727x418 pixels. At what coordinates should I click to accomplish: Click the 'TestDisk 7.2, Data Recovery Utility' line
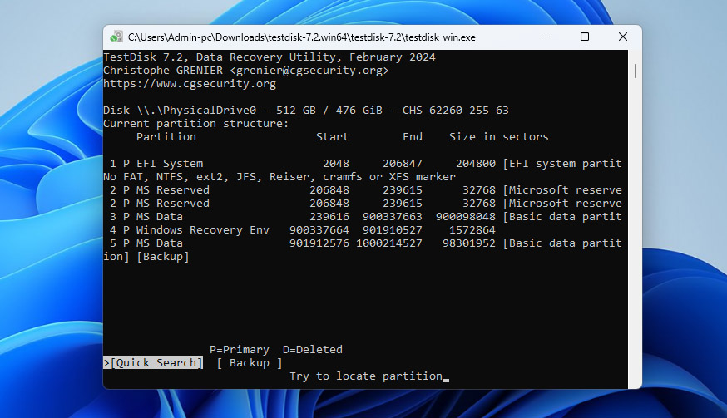click(x=270, y=57)
